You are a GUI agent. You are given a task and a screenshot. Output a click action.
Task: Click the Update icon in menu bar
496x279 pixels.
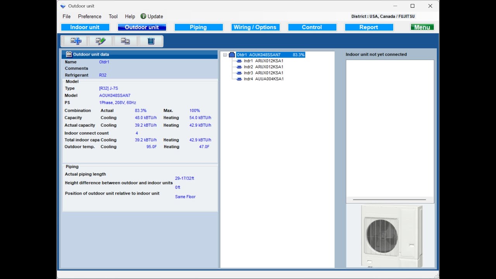pyautogui.click(x=143, y=16)
